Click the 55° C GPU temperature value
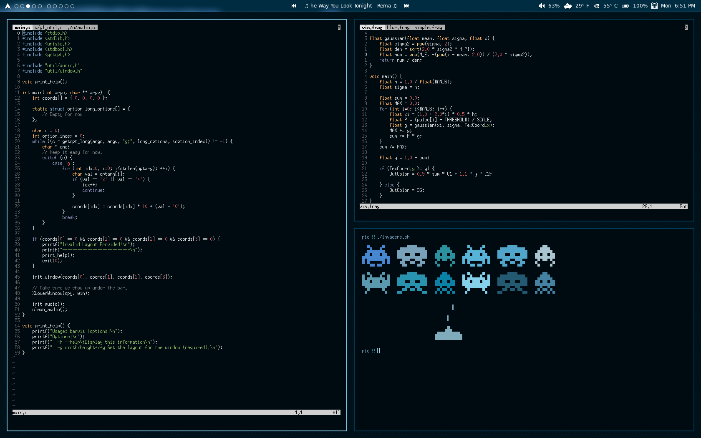 pos(610,6)
